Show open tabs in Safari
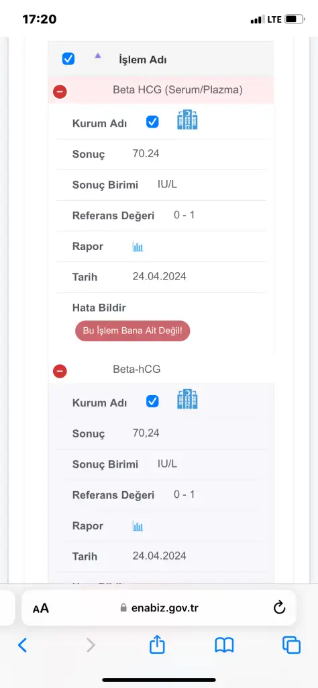The height and width of the screenshot is (688, 318). (x=291, y=645)
